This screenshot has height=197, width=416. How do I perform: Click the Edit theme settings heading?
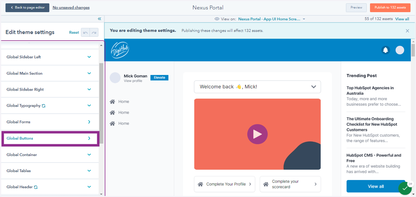[x=30, y=32]
